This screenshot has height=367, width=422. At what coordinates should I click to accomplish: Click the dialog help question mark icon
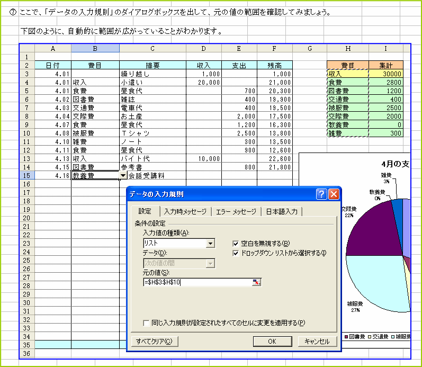(321, 194)
